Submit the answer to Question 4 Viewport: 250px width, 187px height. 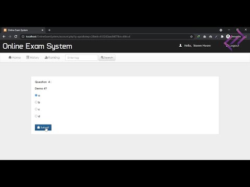[43, 127]
